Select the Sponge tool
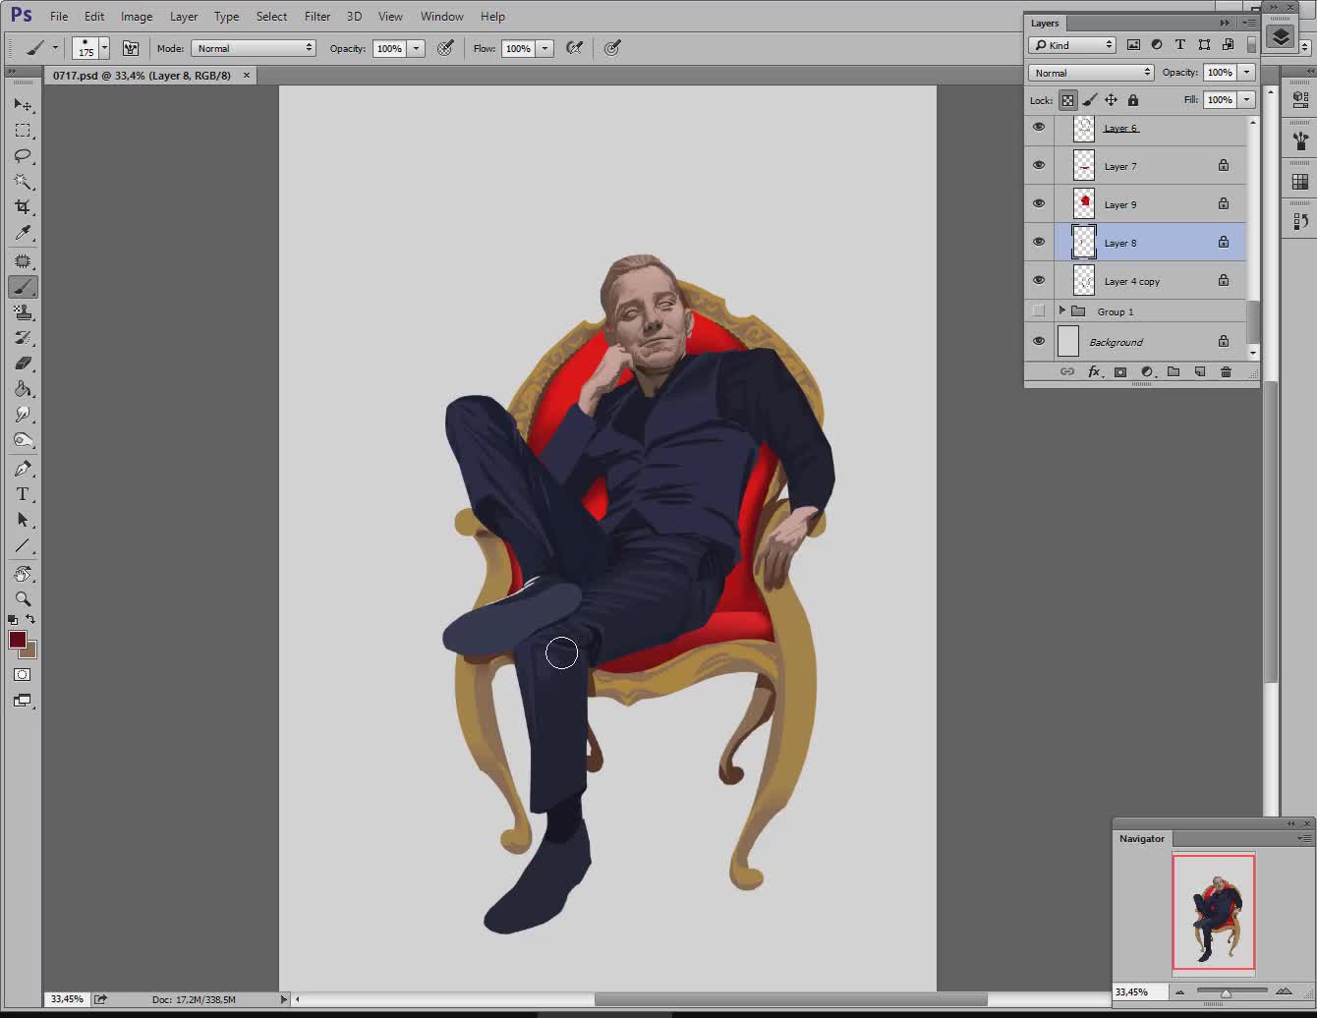Viewport: 1317px width, 1018px height. (x=23, y=440)
